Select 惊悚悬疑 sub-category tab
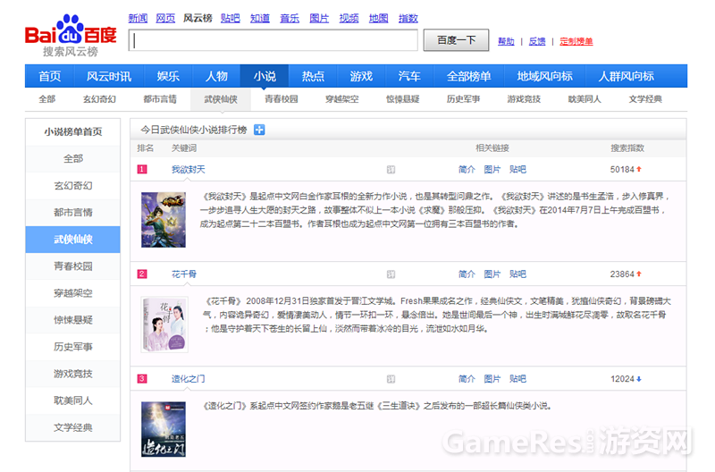 pyautogui.click(x=403, y=99)
